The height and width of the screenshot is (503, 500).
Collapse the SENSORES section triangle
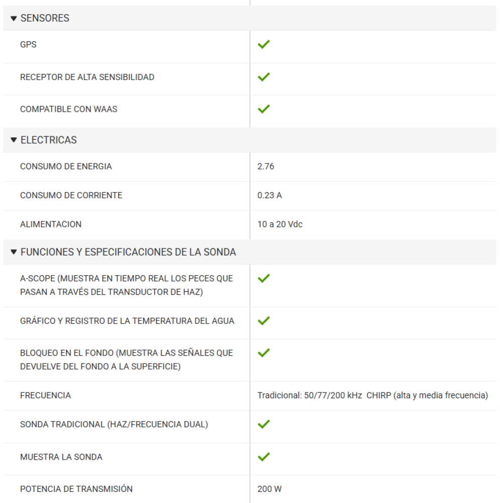point(14,19)
